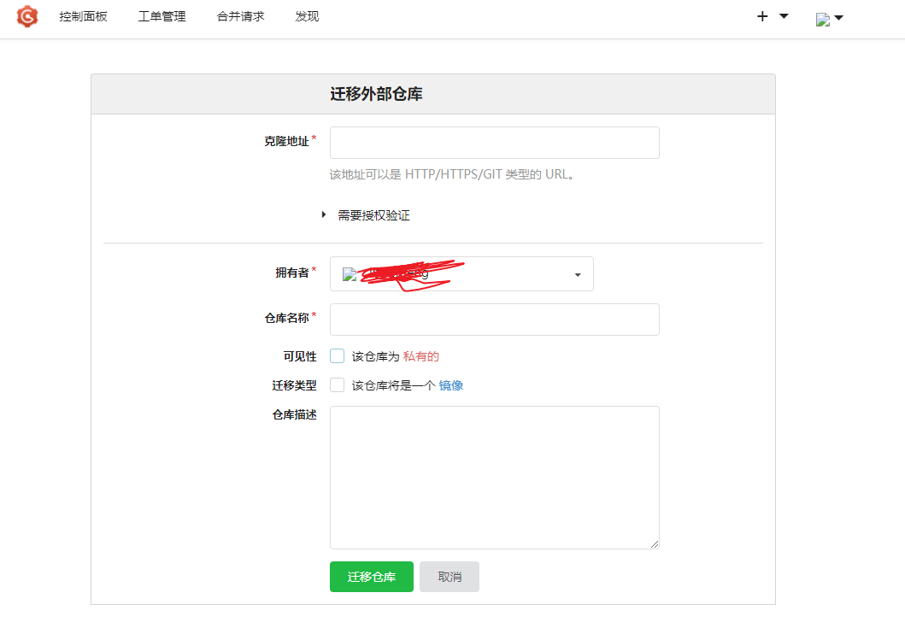The height and width of the screenshot is (628, 905).
Task: Open the 工单管理 menu item
Action: click(x=162, y=15)
